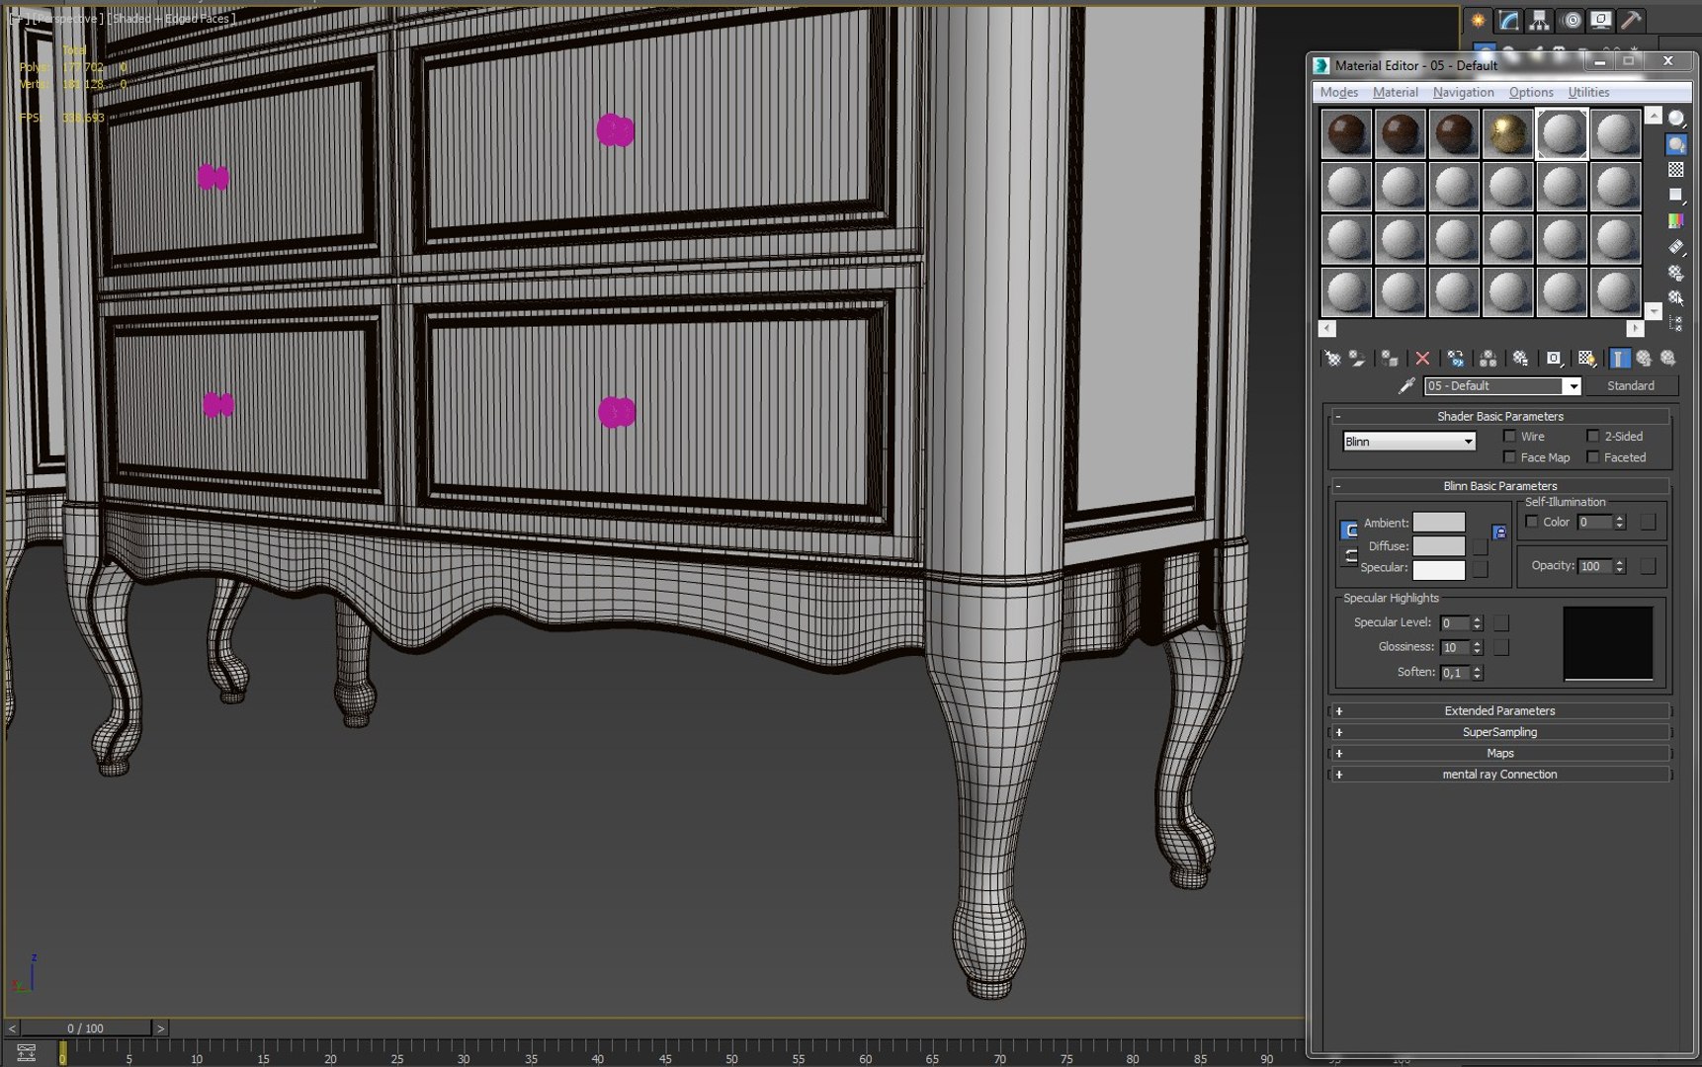Click Standard material type button

point(1630,386)
